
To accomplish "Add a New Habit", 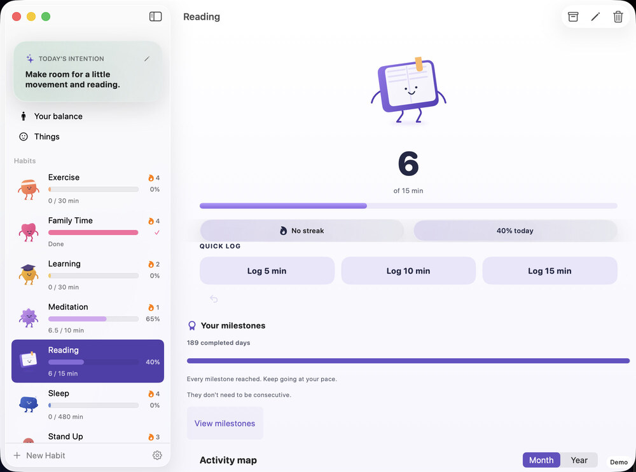I will (39, 455).
